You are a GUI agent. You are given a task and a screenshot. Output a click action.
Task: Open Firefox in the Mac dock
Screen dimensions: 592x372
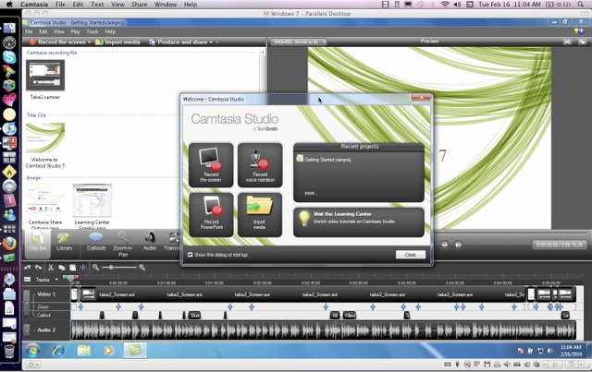[9, 244]
